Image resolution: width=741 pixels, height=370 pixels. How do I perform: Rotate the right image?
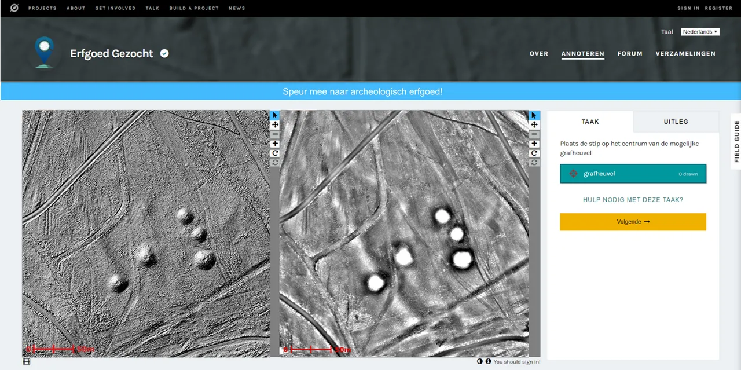tap(534, 153)
